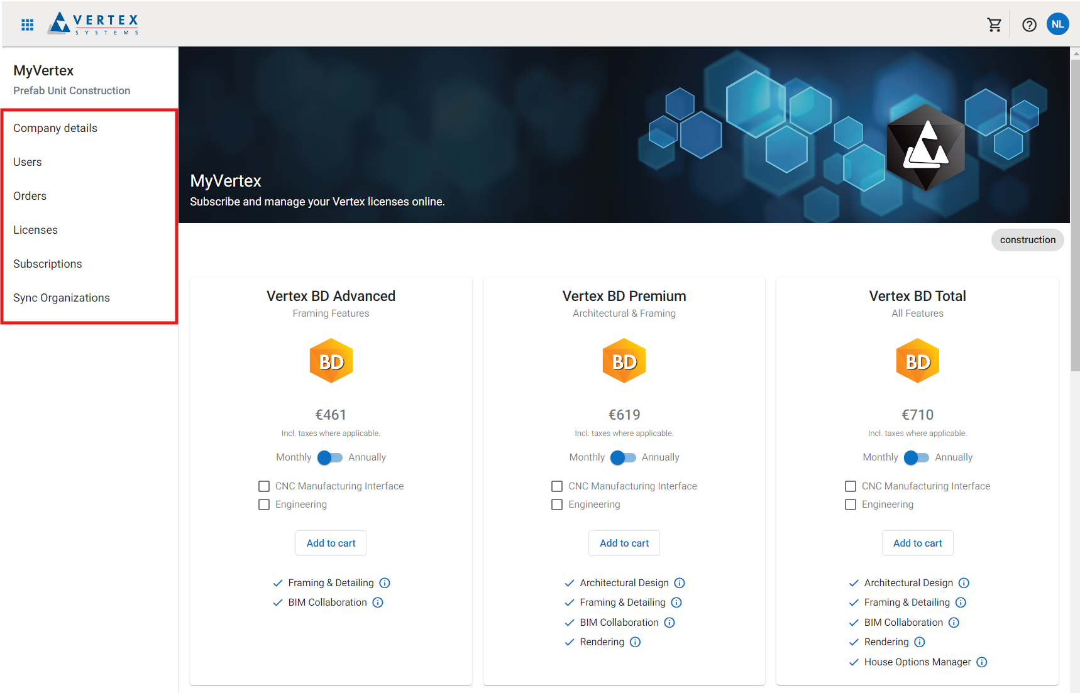
Task: Enable CNC Manufacturing Interface for BD Premium
Action: coord(557,486)
